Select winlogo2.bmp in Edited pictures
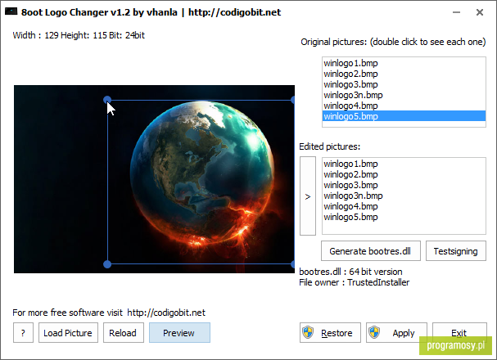Screen dimensions: 497x360 (x=404, y=174)
